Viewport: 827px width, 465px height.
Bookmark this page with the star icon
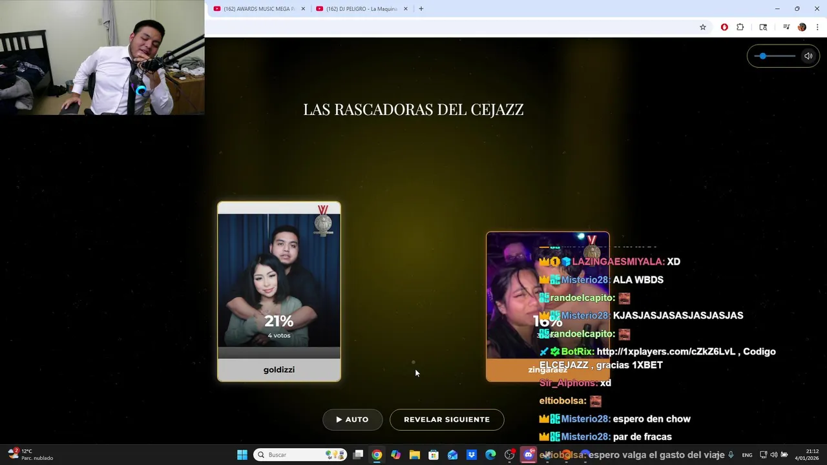pyautogui.click(x=703, y=27)
